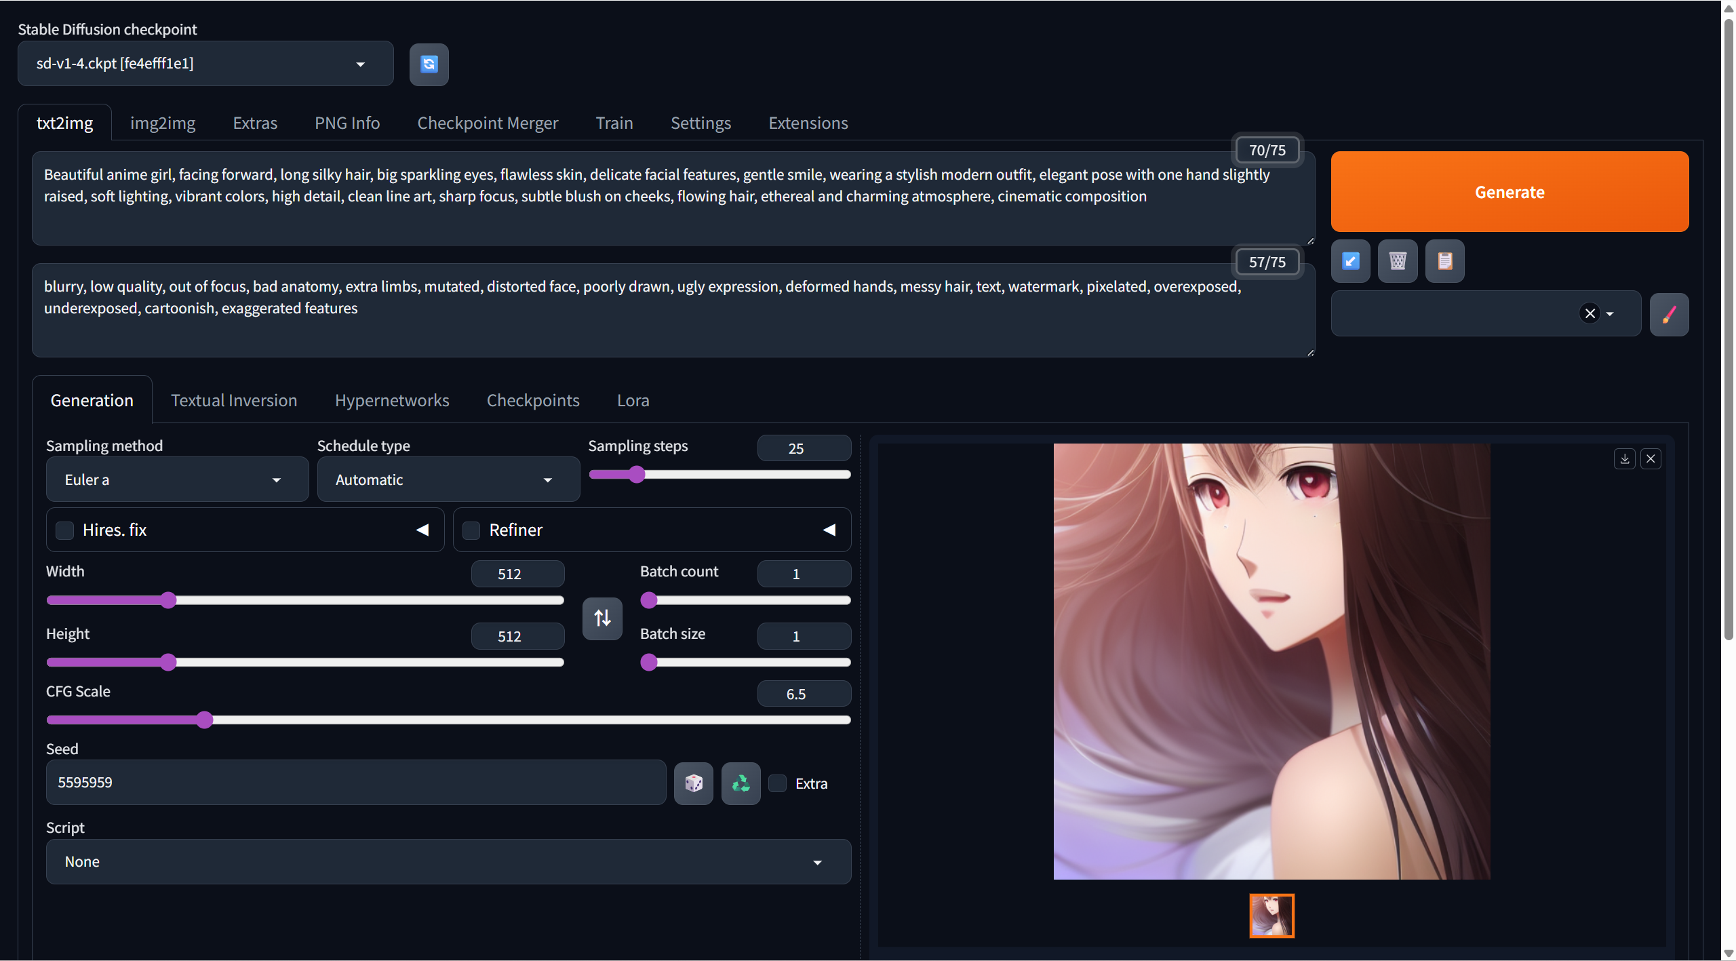Swap width and height with the arrows icon

tap(601, 618)
